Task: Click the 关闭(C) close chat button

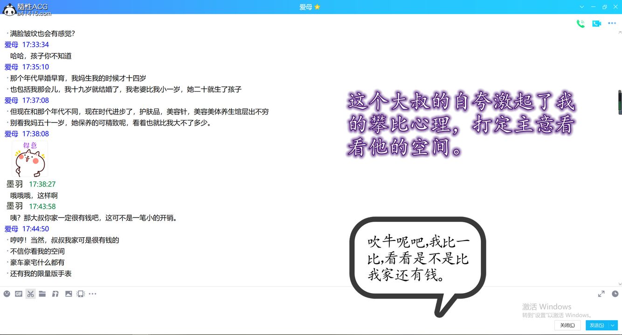Action: point(567,325)
